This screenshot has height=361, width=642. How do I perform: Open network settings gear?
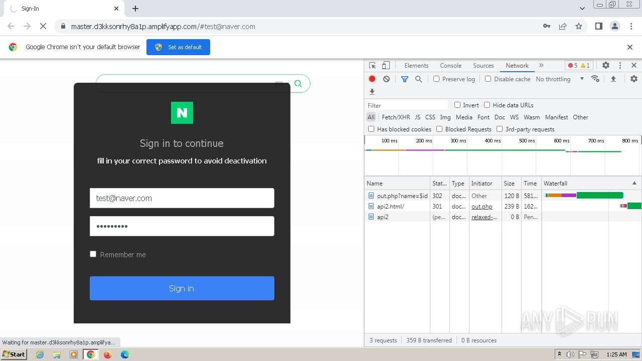pyautogui.click(x=634, y=79)
